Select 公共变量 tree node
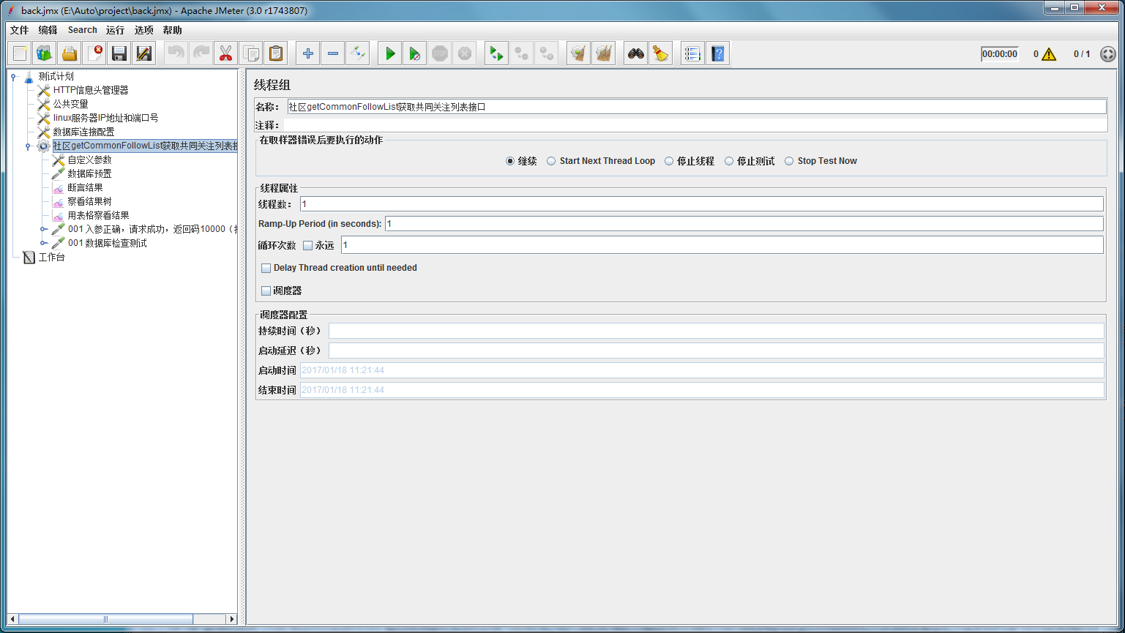Viewport: 1125px width, 633px height. point(71,104)
